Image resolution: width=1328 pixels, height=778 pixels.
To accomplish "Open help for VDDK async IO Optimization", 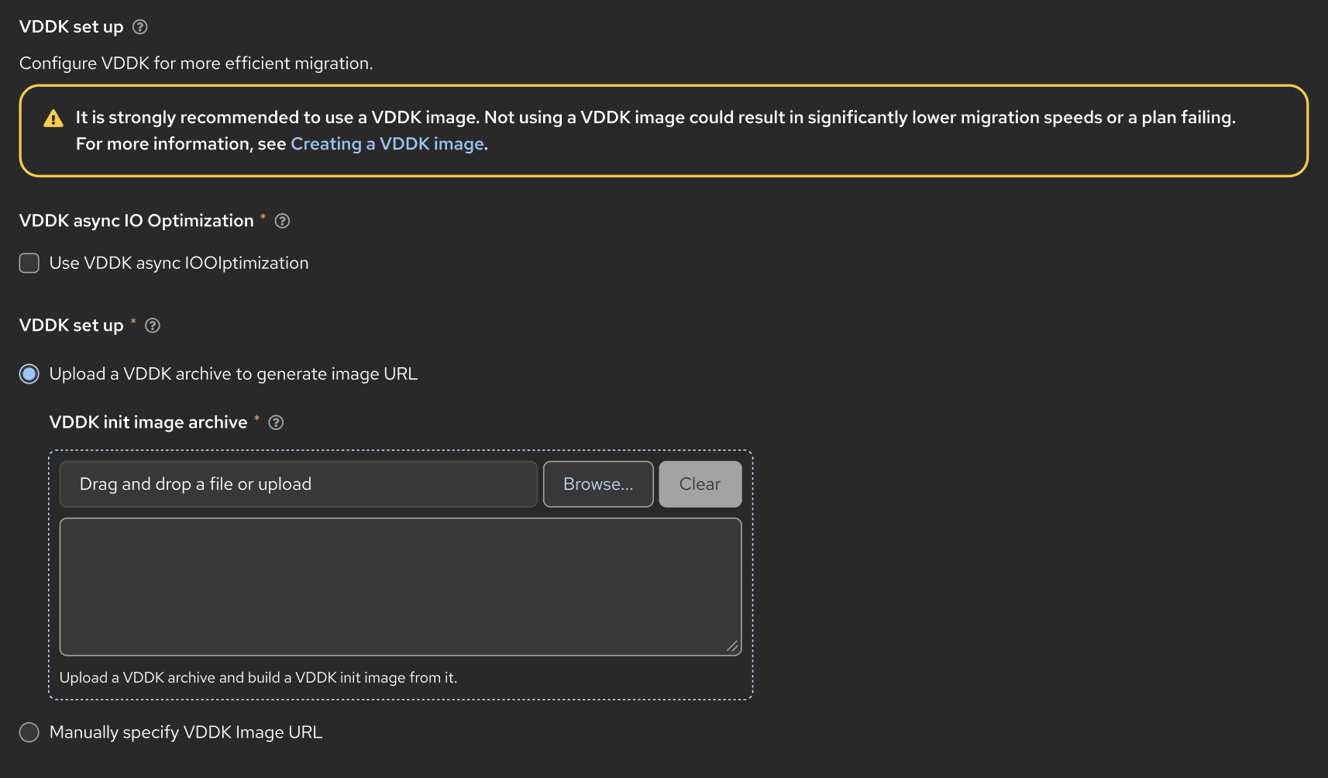I will point(283,221).
